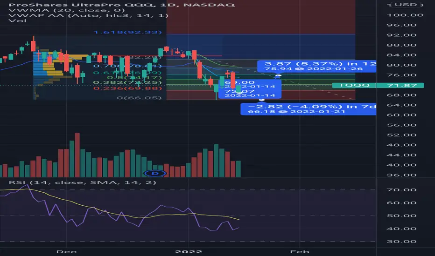Click the clock icon beside 2022-01-26
Viewport: 435px width, 256px height.
coord(299,69)
